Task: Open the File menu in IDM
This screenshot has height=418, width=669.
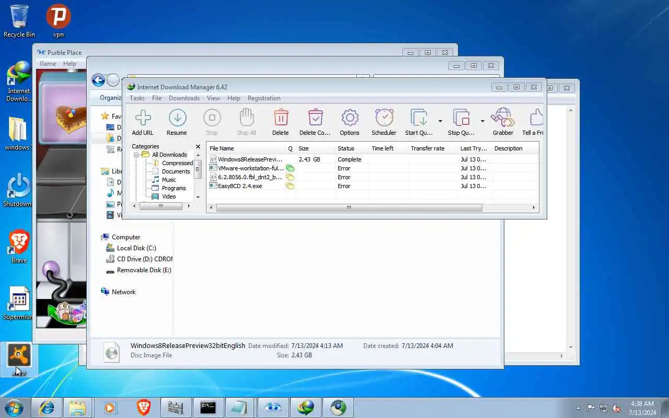Action: coord(157,98)
